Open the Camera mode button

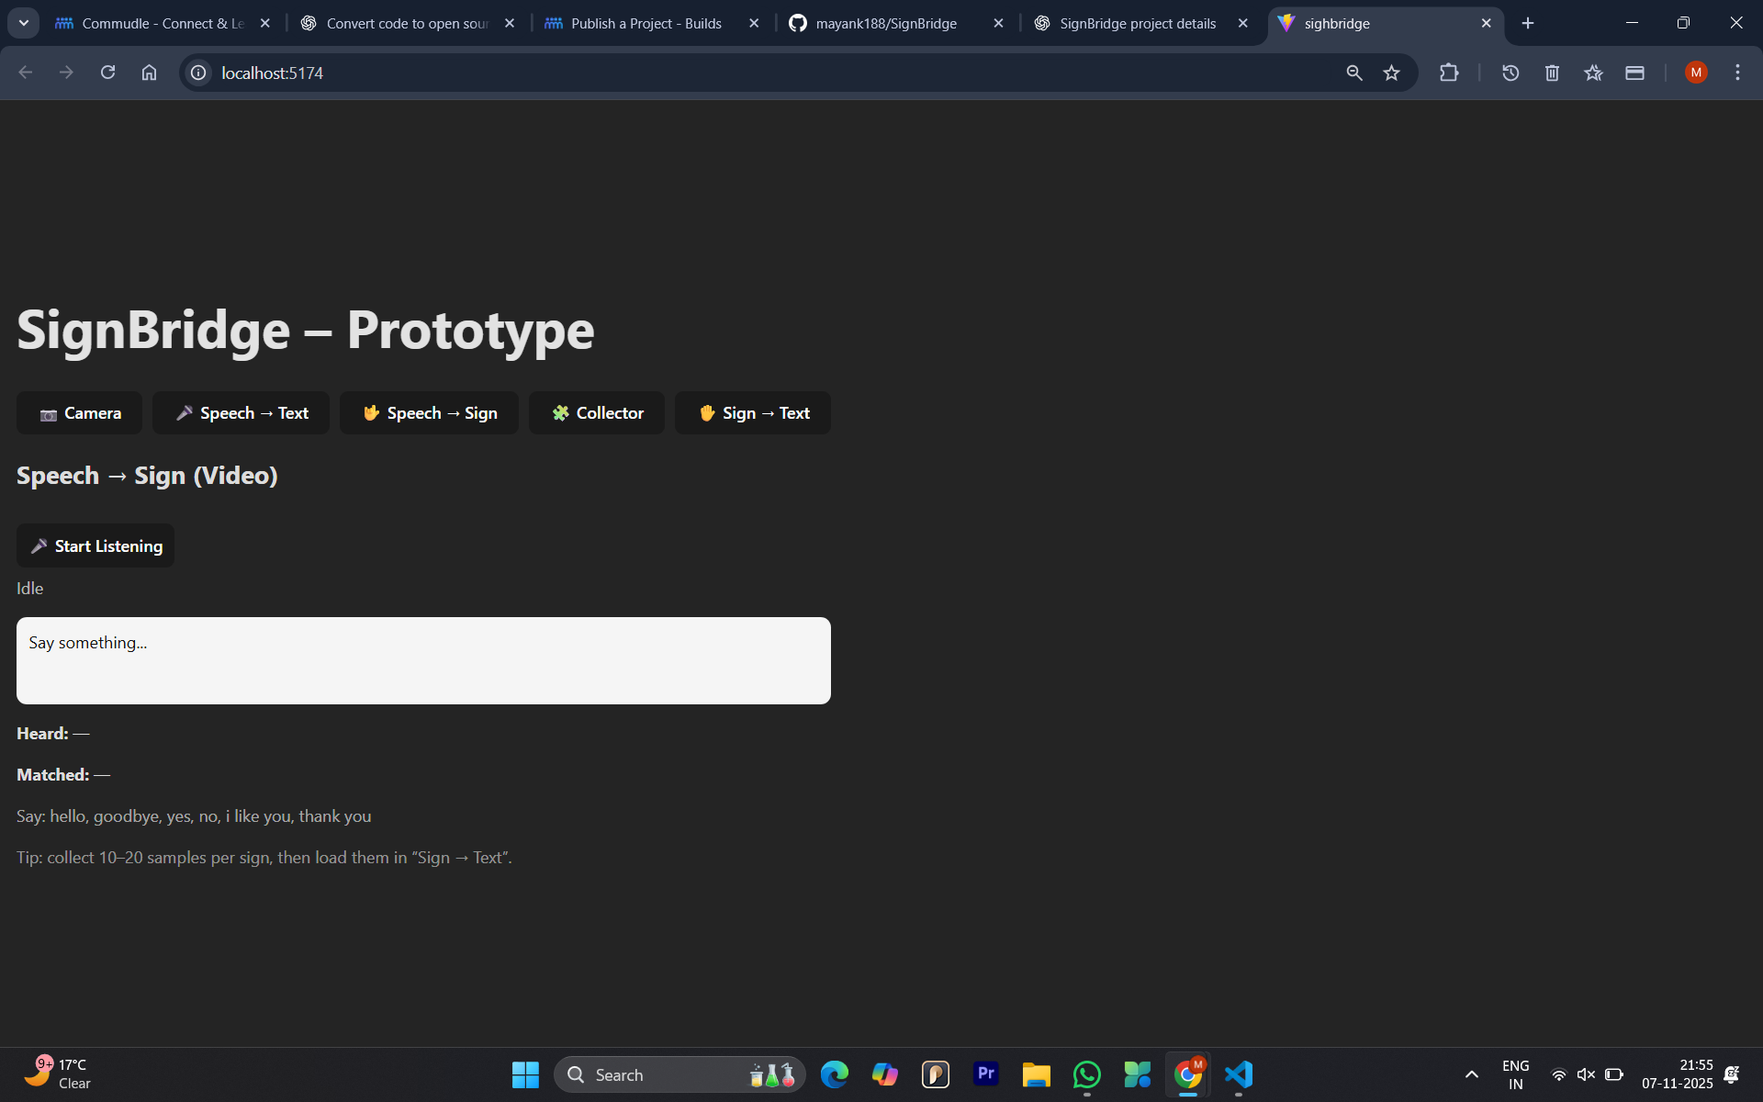tap(80, 413)
